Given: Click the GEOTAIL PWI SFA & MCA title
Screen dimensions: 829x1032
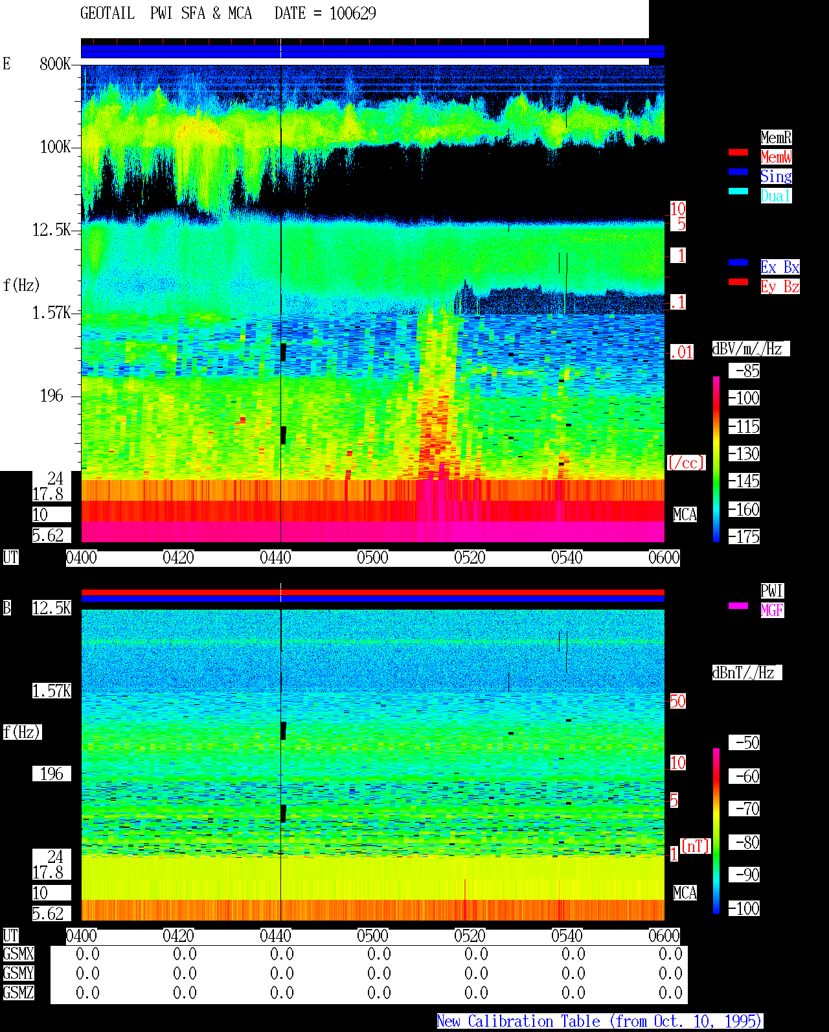Looking at the screenshot, I should coord(228,14).
